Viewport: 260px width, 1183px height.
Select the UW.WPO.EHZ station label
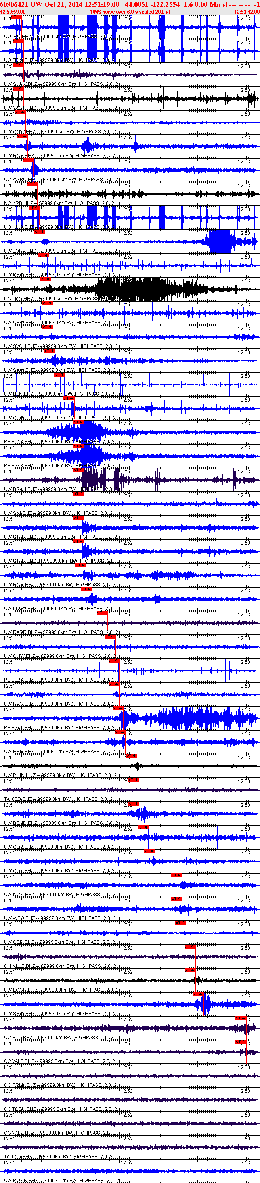20,919
